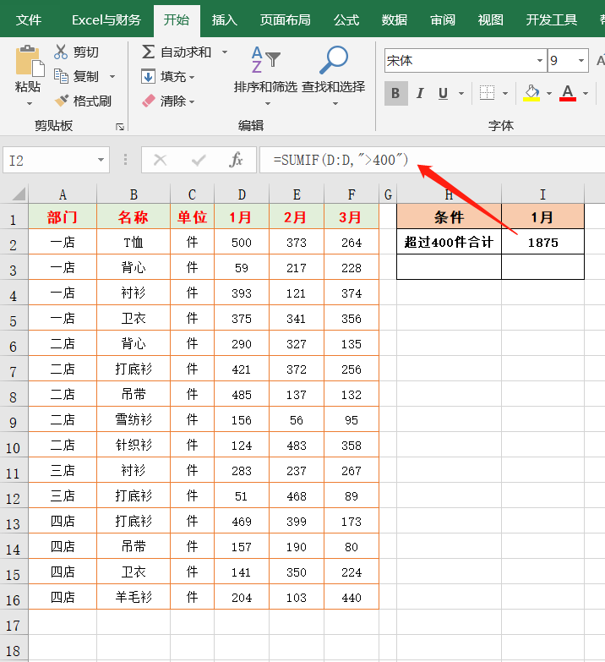The width and height of the screenshot is (605, 662).
Task: Click the Cut scissors icon
Action: coord(62,52)
